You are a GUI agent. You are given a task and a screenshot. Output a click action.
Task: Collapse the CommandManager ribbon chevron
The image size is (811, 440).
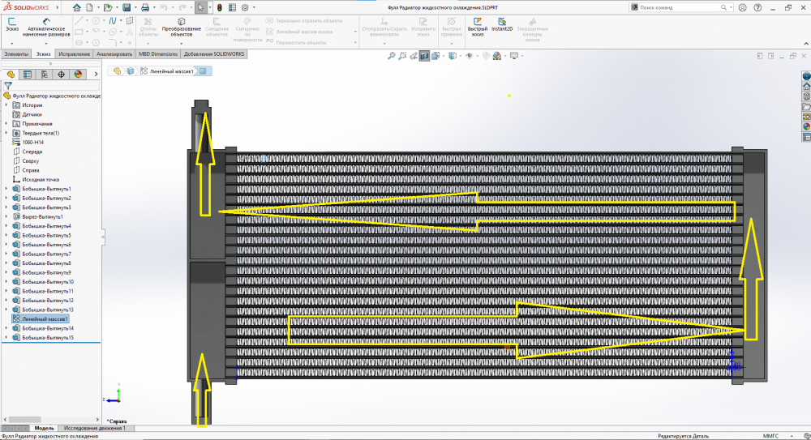tap(806, 44)
